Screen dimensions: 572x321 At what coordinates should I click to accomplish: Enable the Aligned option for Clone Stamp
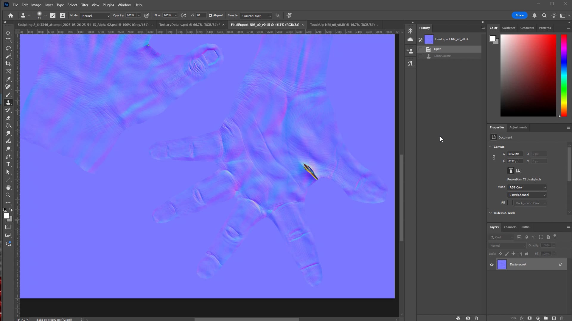(x=210, y=15)
